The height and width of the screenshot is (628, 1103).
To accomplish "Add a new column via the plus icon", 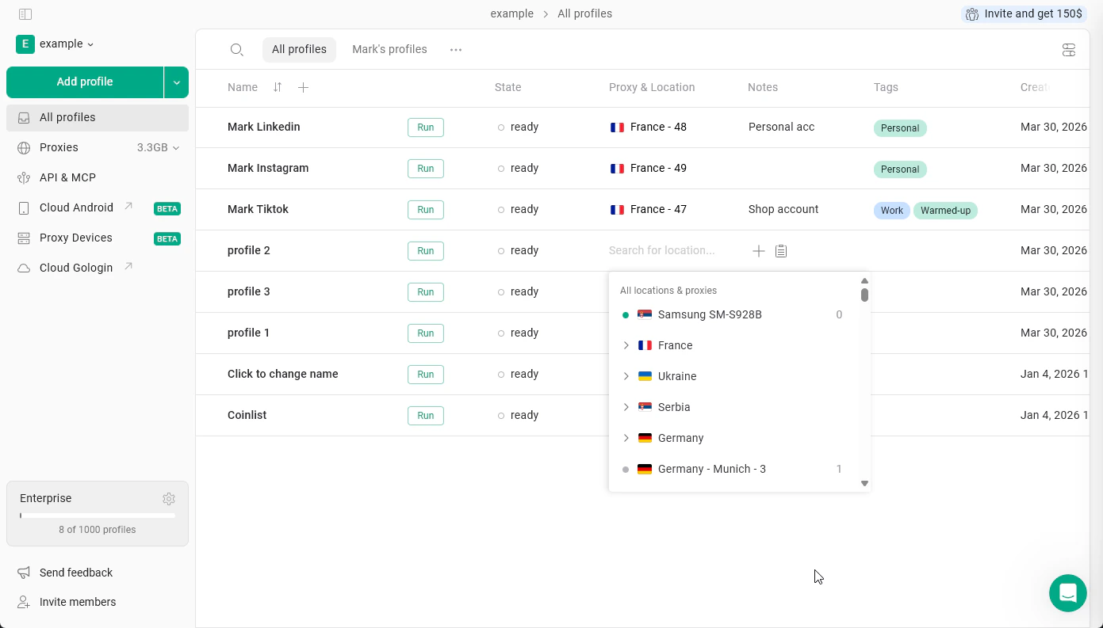I will pyautogui.click(x=303, y=87).
